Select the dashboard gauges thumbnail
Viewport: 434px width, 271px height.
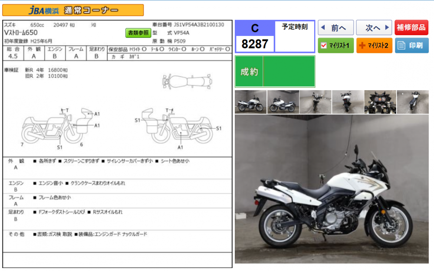380,102
